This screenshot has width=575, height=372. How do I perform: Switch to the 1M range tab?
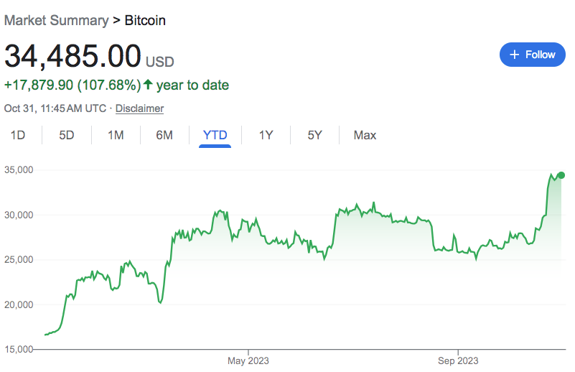click(116, 135)
